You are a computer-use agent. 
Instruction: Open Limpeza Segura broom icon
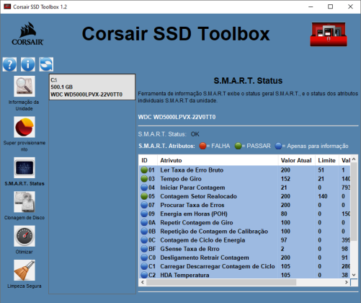[x=24, y=270]
